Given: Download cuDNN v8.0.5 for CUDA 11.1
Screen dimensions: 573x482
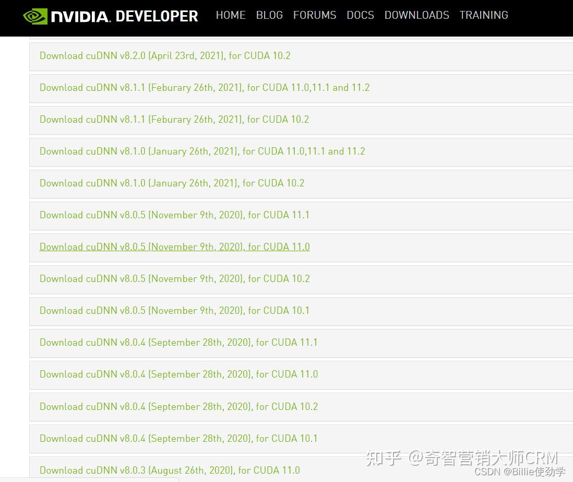Looking at the screenshot, I should [x=175, y=215].
